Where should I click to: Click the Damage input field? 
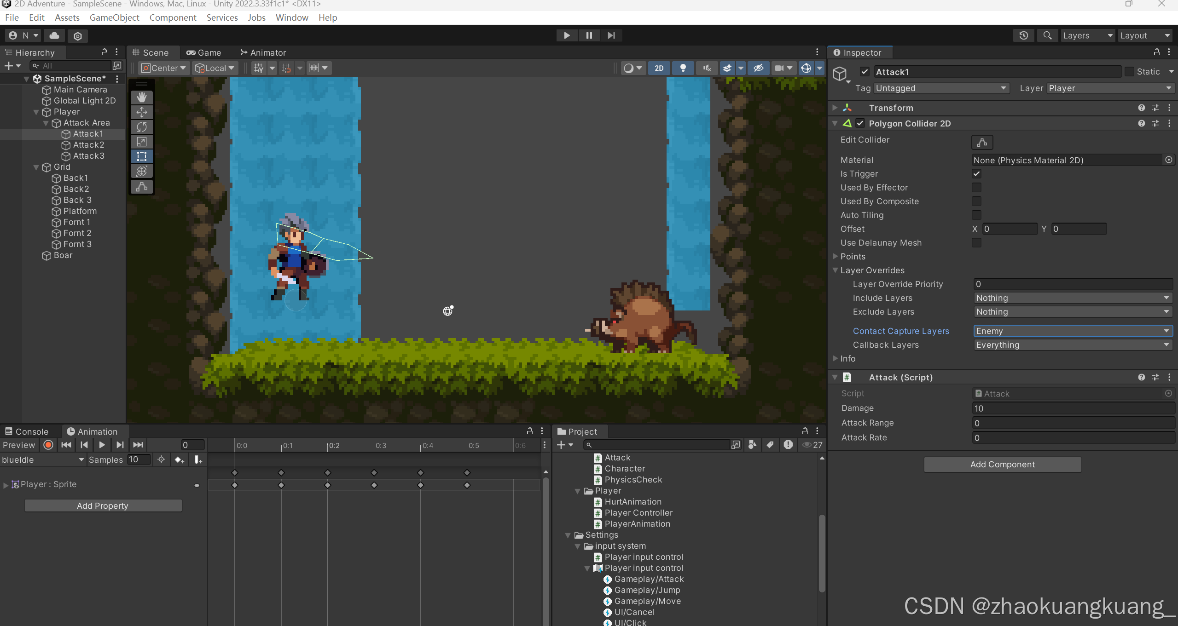1073,408
